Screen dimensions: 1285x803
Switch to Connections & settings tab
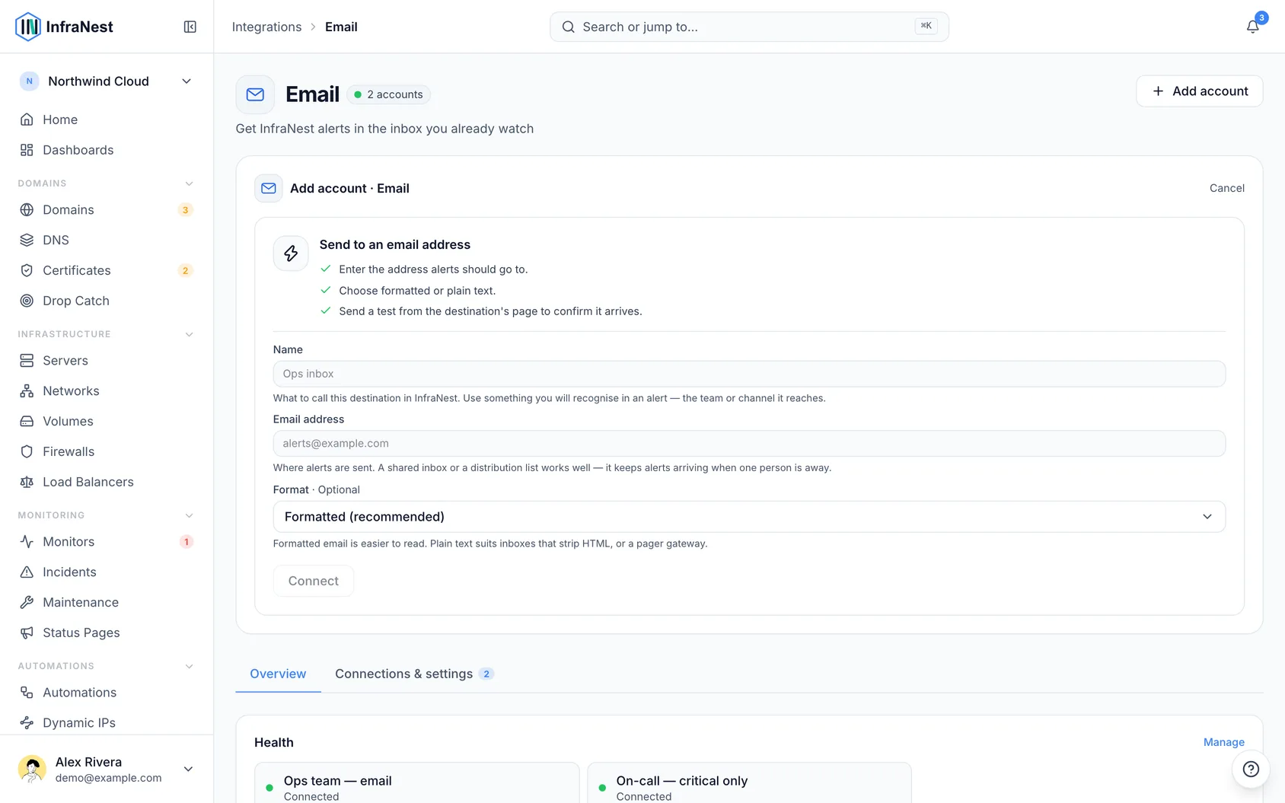point(414,674)
